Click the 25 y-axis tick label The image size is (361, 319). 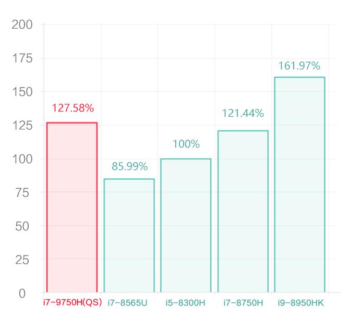[x=25, y=260]
